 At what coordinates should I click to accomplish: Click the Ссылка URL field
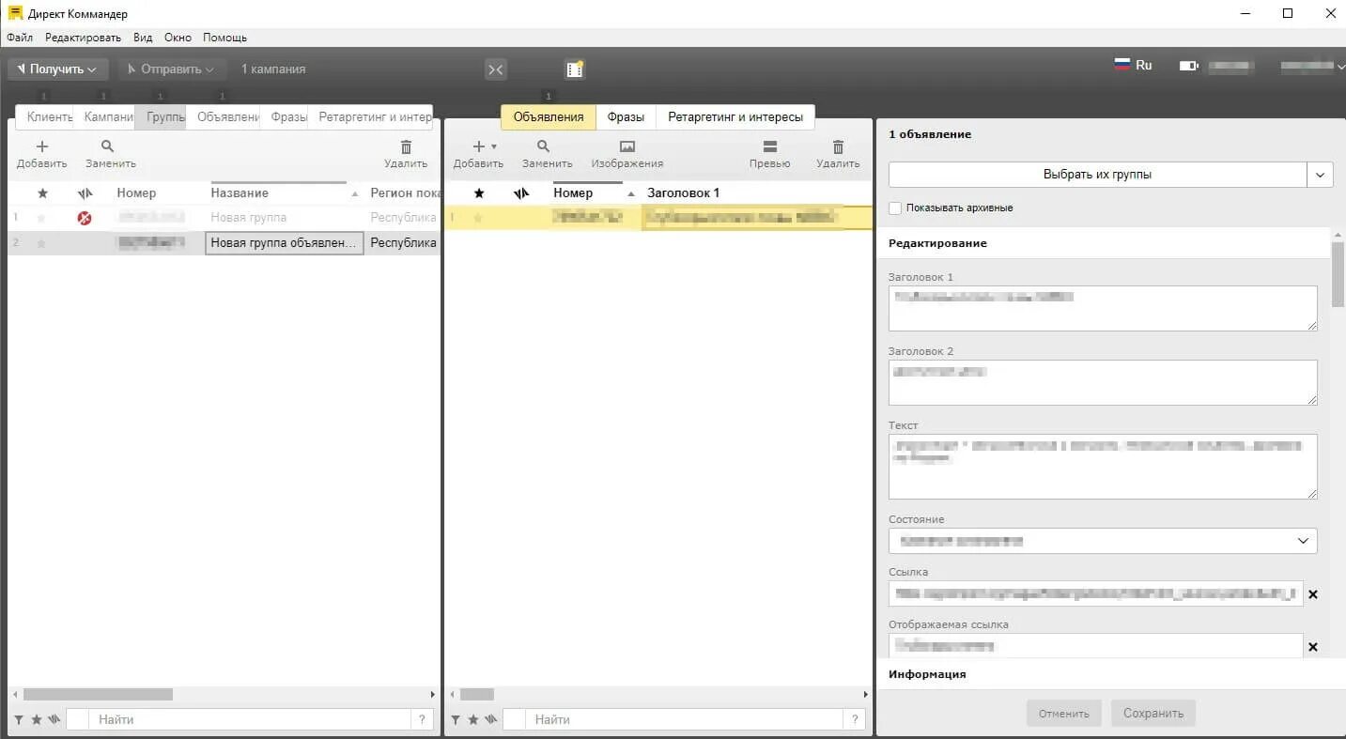pyautogui.click(x=1096, y=593)
